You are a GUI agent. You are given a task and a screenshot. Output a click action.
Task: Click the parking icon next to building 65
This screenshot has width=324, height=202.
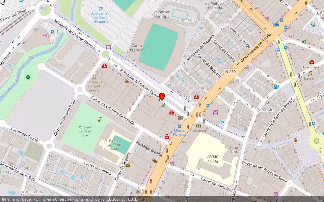point(52,32)
